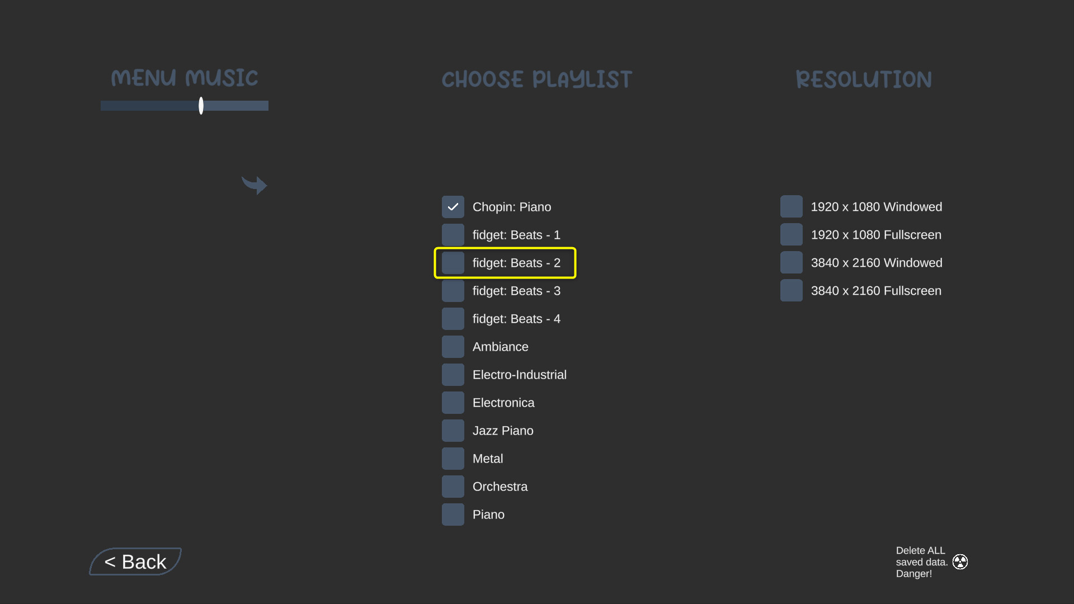Switch to 1920 x 1080 Fullscreen mode
The height and width of the screenshot is (604, 1074).
pos(792,234)
